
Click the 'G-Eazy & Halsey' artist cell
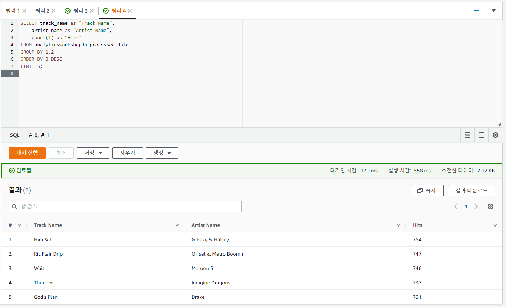[210, 239]
